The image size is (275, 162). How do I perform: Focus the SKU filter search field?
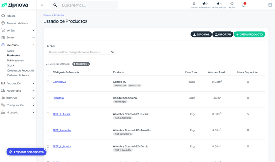(78, 52)
